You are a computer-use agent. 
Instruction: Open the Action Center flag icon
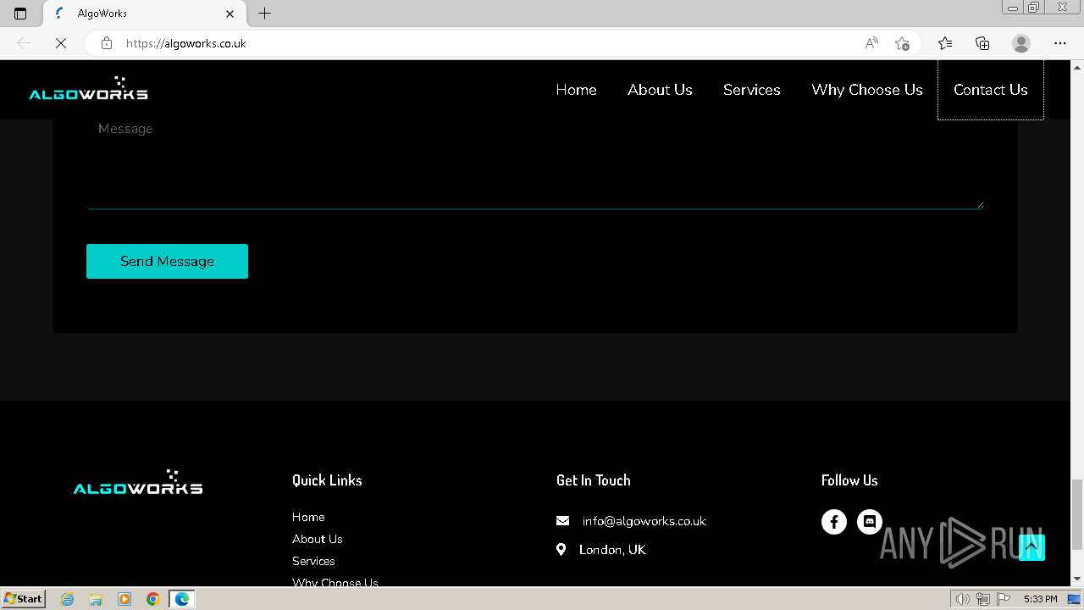[1004, 599]
